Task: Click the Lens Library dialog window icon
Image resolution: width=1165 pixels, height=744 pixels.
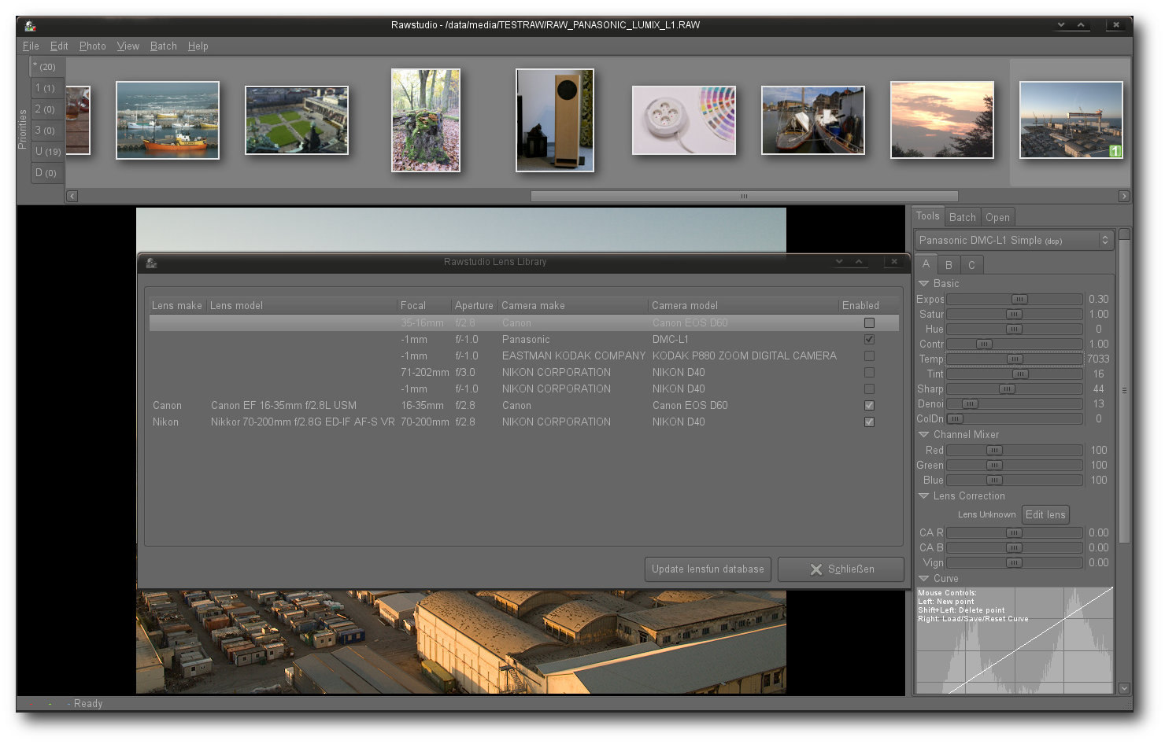Action: pyautogui.click(x=151, y=262)
